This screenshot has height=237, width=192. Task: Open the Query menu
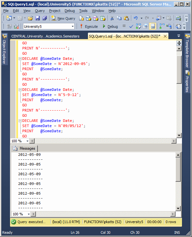(x=40, y=11)
